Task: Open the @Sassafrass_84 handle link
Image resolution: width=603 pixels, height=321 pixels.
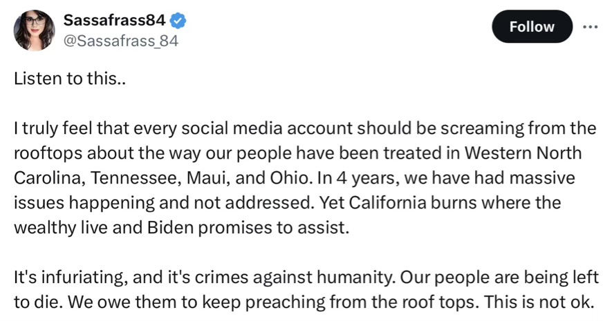Action: click(120, 41)
